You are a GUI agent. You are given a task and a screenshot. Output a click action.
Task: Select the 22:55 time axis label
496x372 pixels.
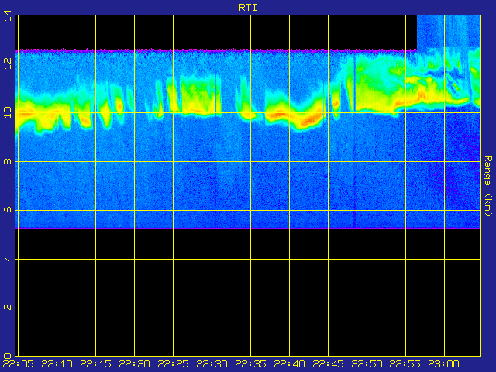point(405,364)
